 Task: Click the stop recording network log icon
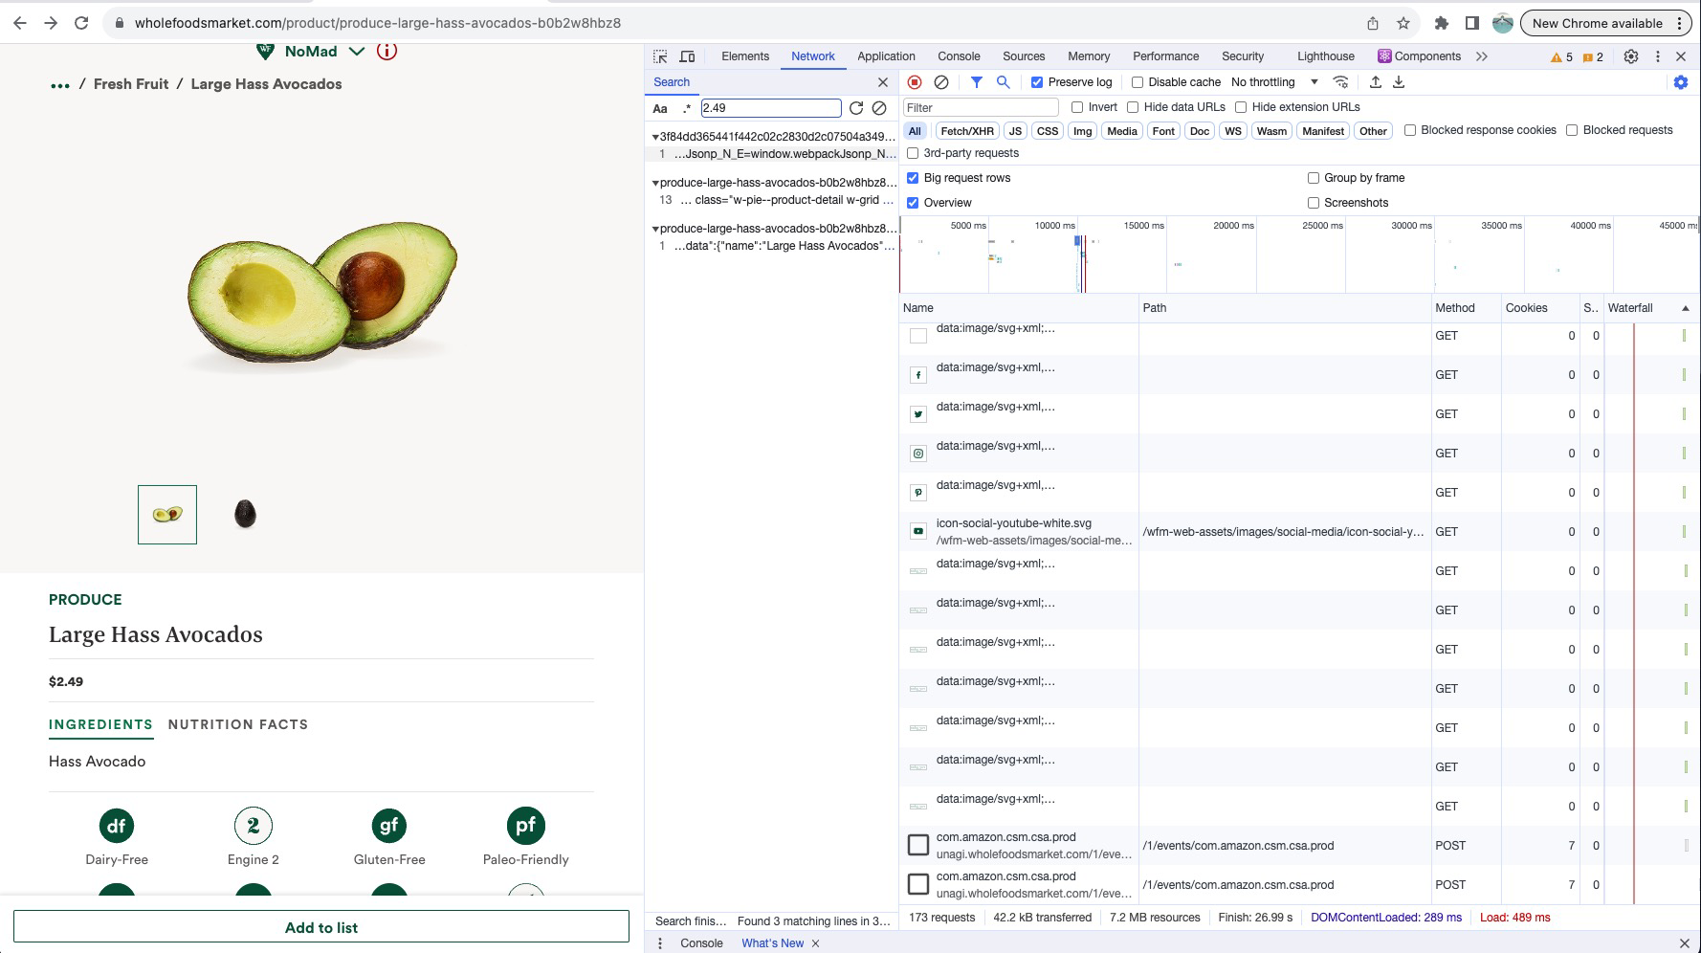[x=915, y=82]
